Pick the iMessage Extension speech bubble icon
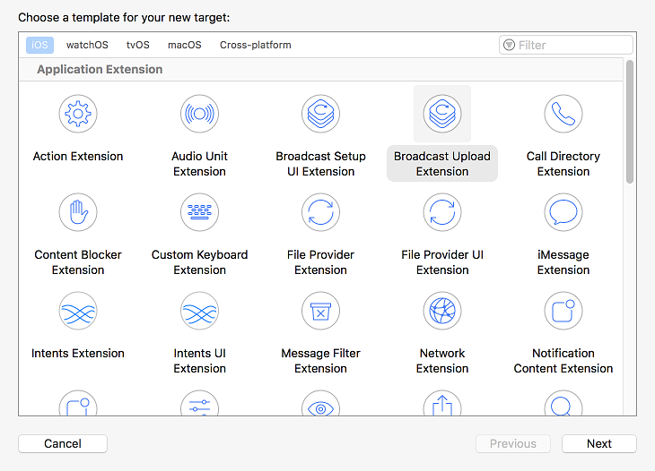The width and height of the screenshot is (655, 471). click(x=563, y=212)
